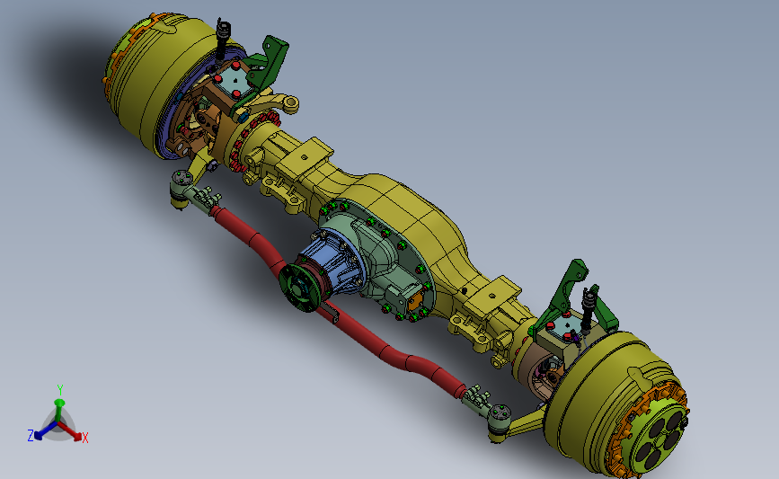Select the wheel hub end with five dark holes
Image resolution: width=779 pixels, height=479 pixels.
click(x=659, y=438)
